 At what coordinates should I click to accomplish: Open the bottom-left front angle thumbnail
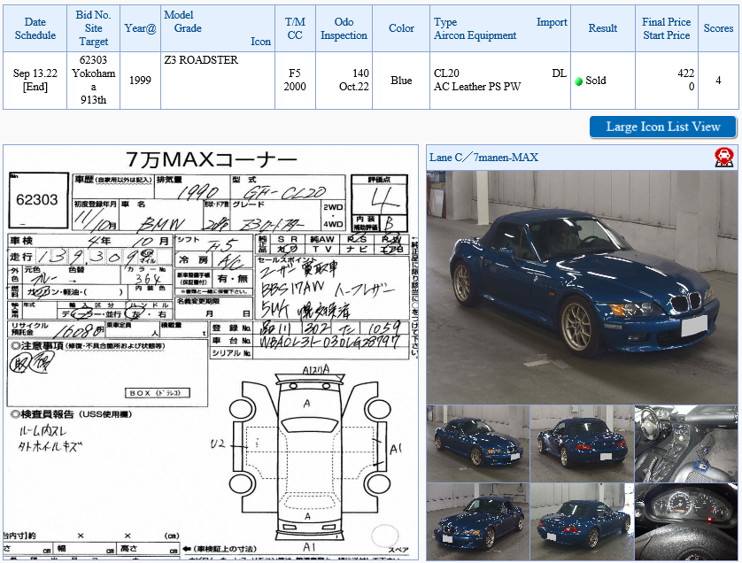tap(478, 521)
